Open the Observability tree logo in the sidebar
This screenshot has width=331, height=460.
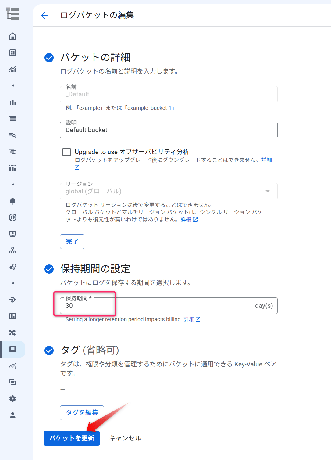[13, 14]
